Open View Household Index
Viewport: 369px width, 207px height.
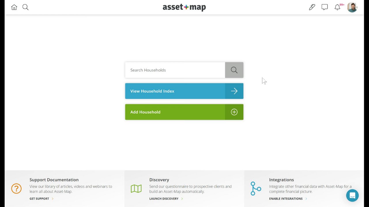coord(184,91)
